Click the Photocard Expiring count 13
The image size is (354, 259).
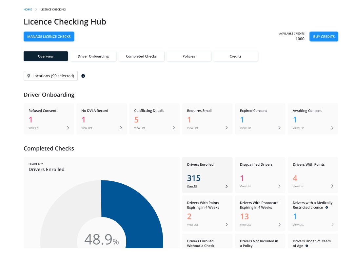(244, 216)
